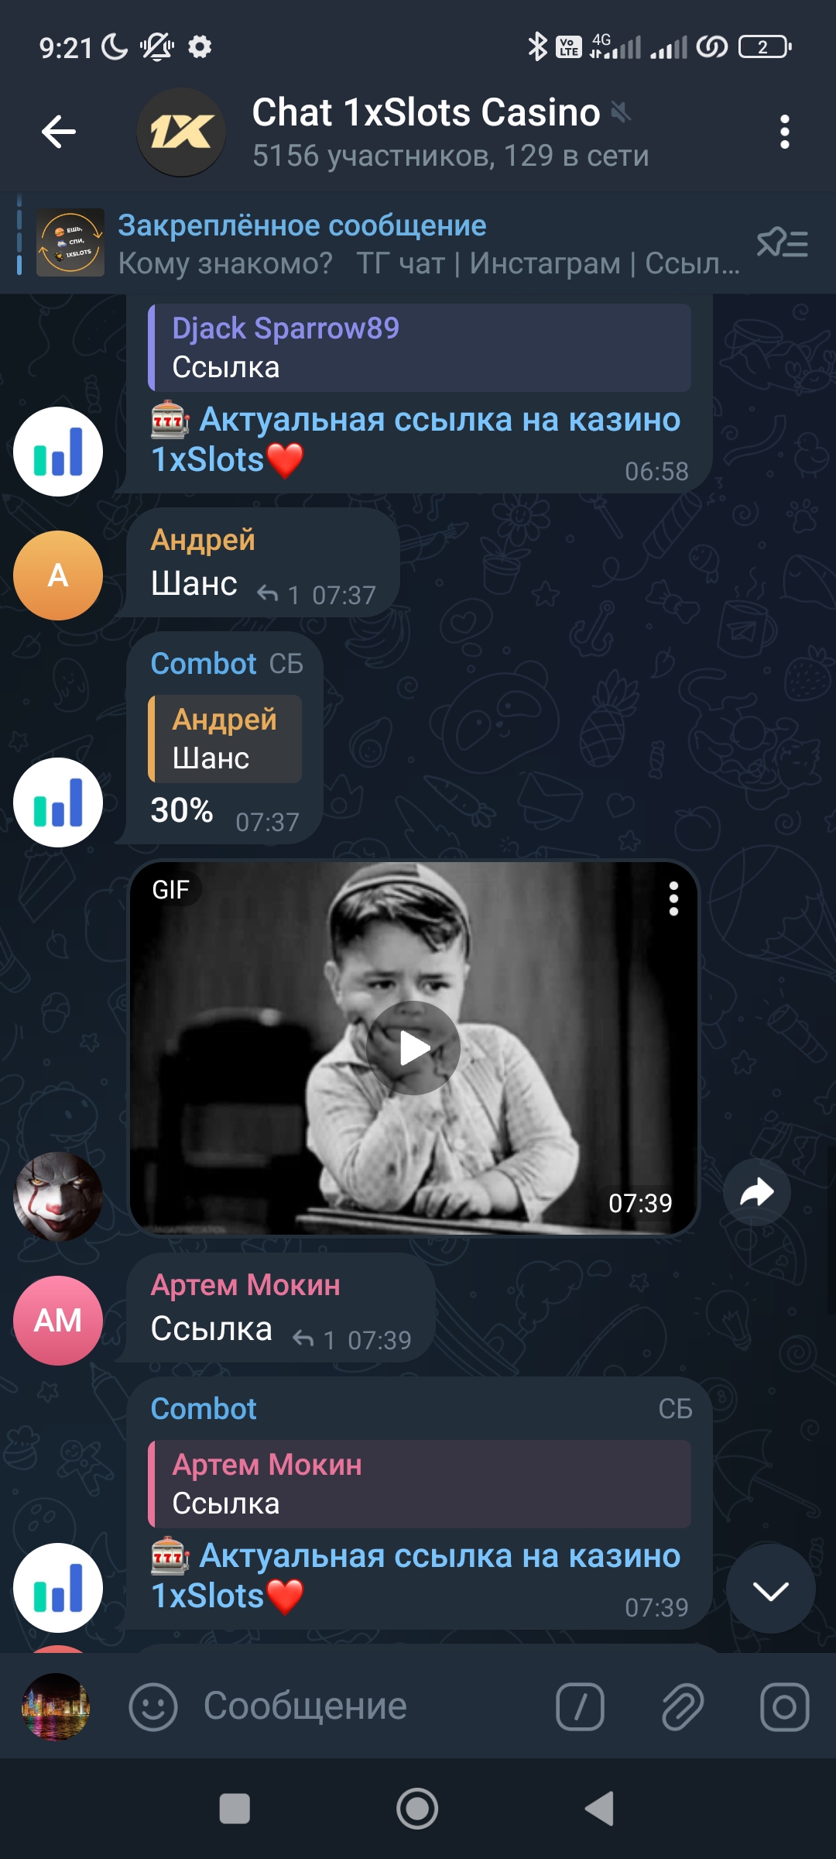
Task: Forward the GIF with share arrow
Action: coord(756,1192)
